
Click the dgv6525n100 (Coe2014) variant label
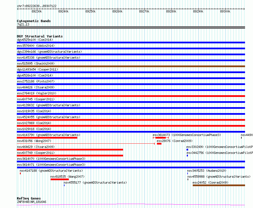click(35, 40)
